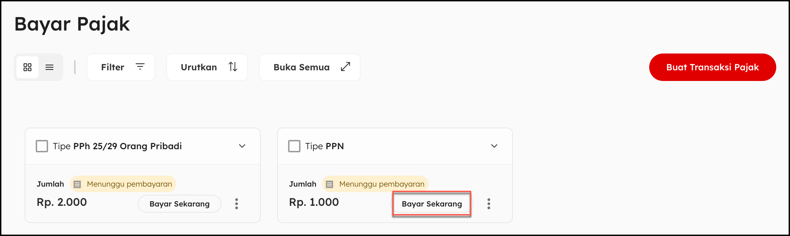Click Buat Transaksi Pajak button
This screenshot has height=236, width=790.
712,67
